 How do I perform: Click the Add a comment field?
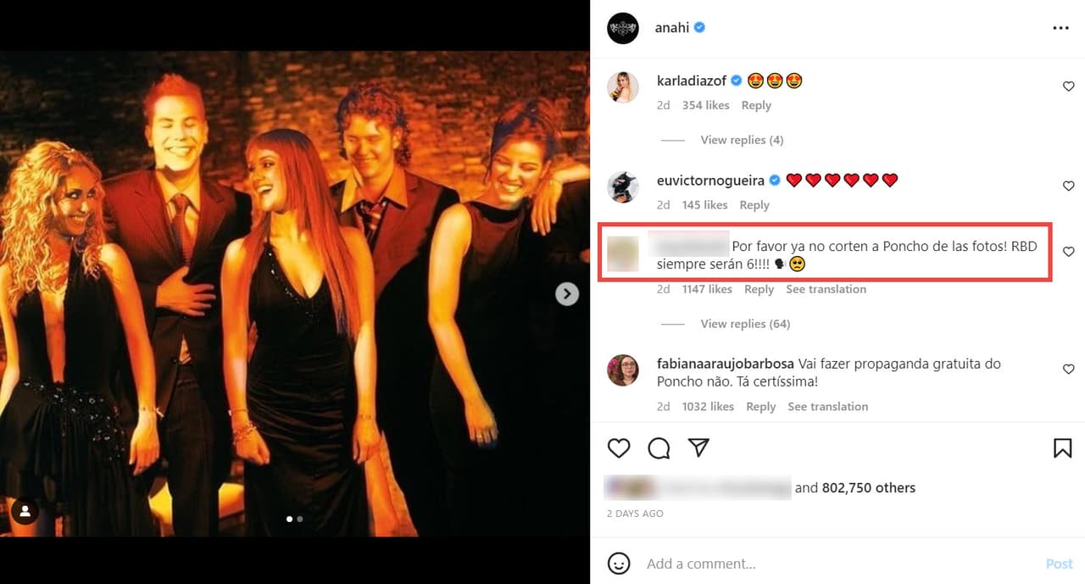pyautogui.click(x=839, y=564)
